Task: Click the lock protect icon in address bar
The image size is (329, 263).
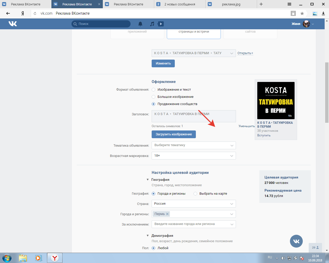Action: pyautogui.click(x=293, y=13)
